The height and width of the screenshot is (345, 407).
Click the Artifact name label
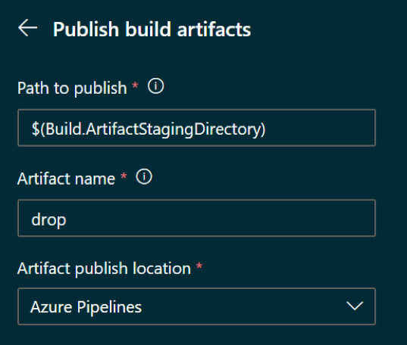point(66,179)
